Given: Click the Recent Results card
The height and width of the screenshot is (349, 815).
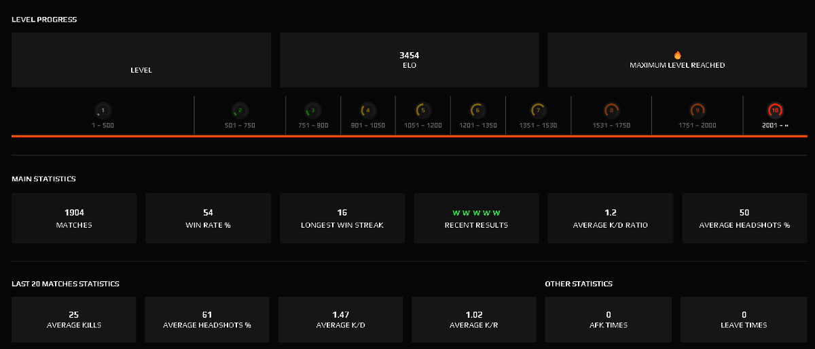Looking at the screenshot, I should pos(476,218).
